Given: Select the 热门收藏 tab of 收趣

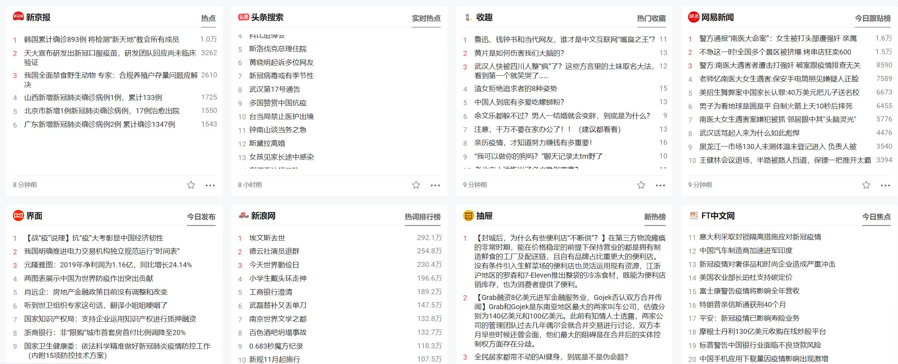Looking at the screenshot, I should (651, 18).
